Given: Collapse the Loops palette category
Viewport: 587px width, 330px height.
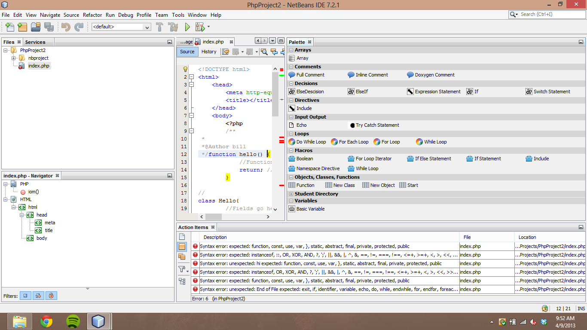Looking at the screenshot, I should click(291, 134).
